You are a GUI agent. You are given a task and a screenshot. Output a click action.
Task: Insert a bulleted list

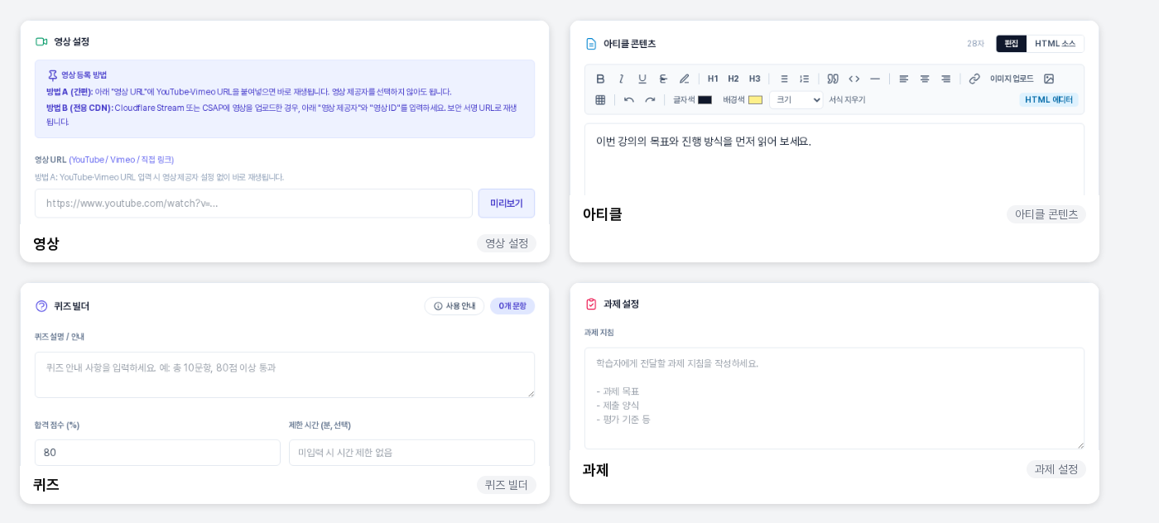[783, 79]
